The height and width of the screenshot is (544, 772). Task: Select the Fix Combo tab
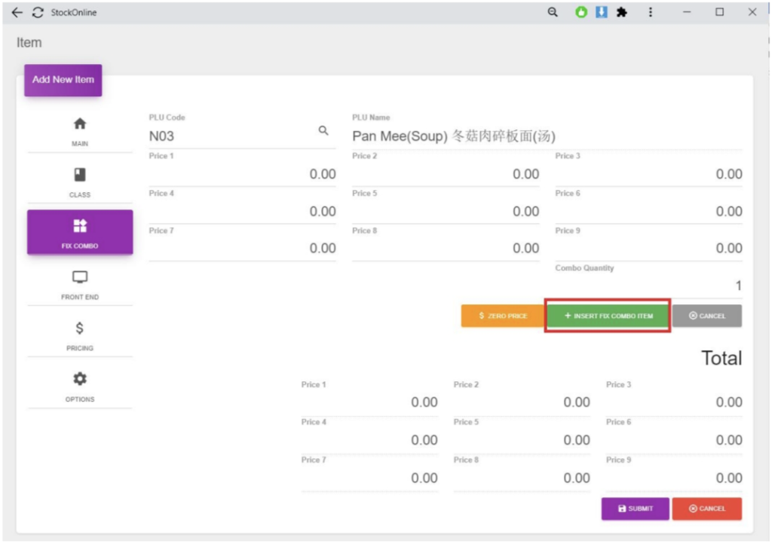80,232
